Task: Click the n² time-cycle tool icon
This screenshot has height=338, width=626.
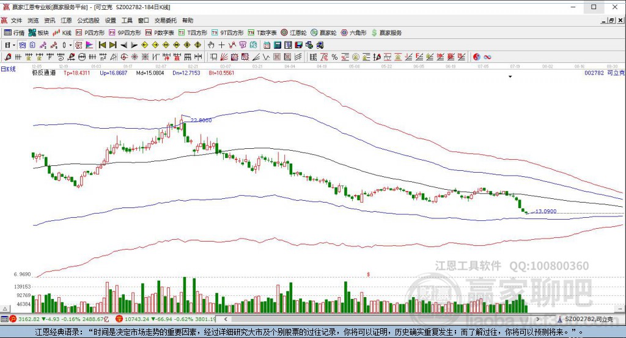Action: [x=103, y=57]
